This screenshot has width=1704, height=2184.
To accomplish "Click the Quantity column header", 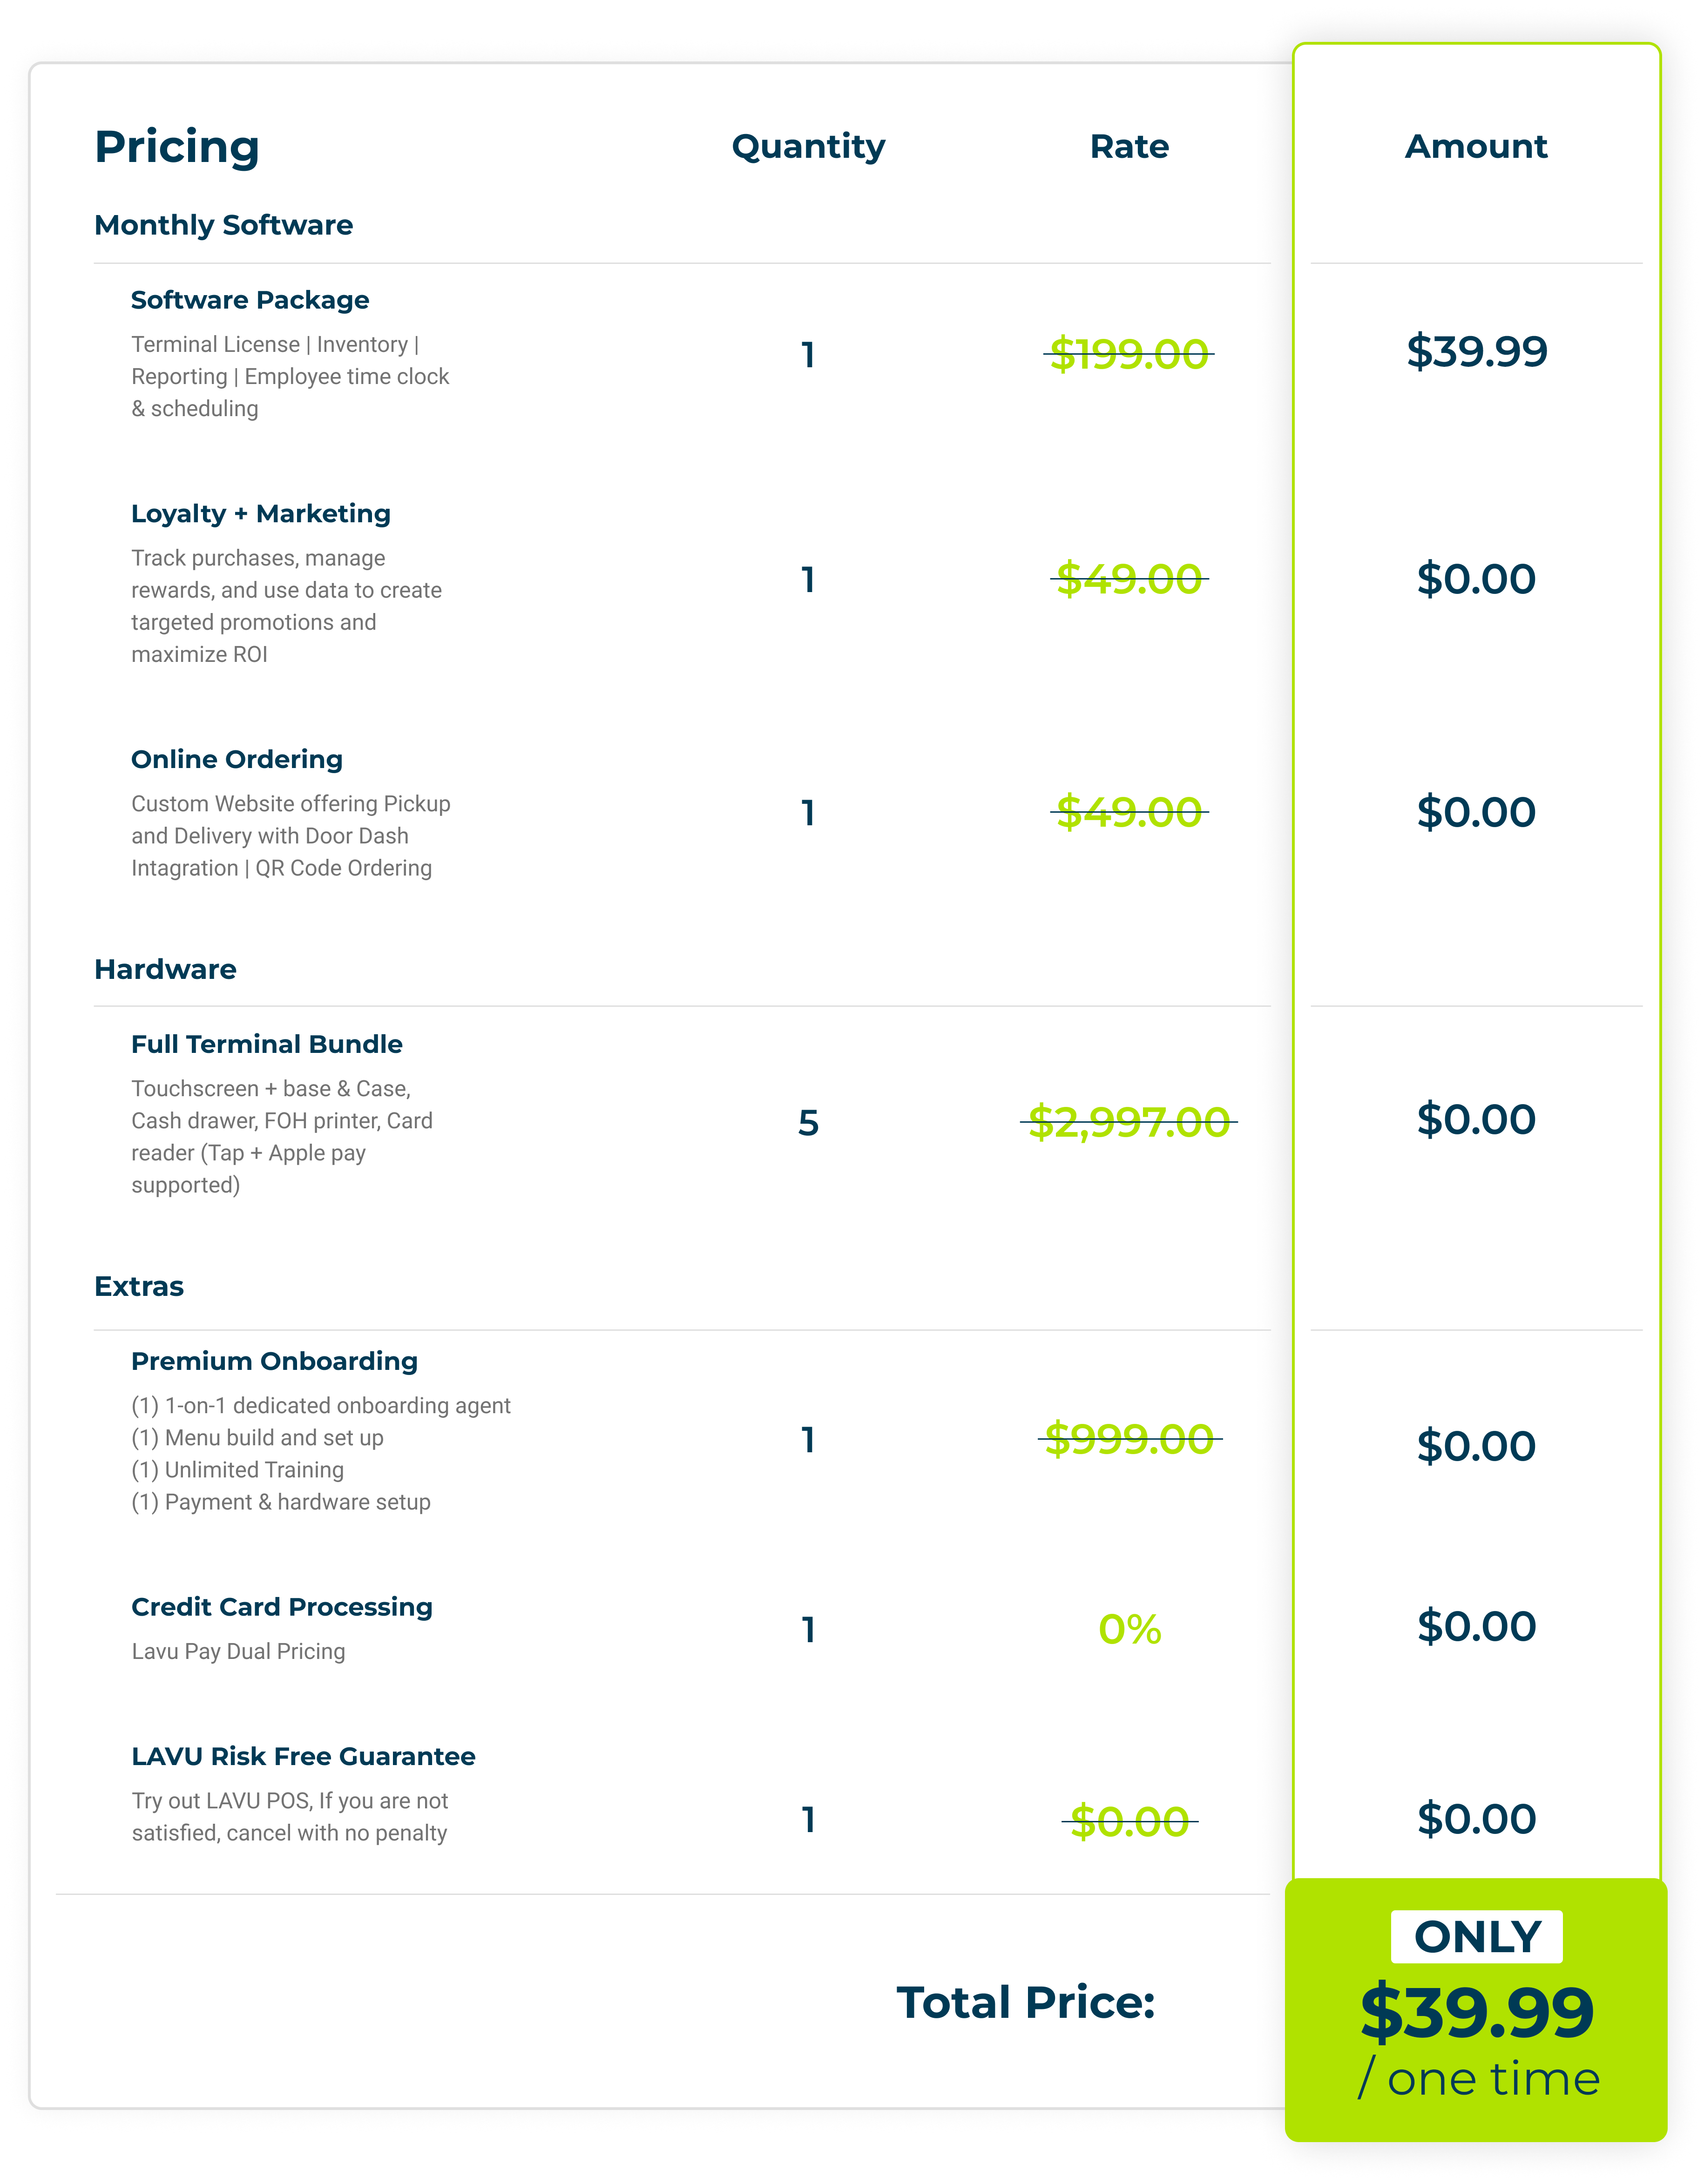I will 808,147.
